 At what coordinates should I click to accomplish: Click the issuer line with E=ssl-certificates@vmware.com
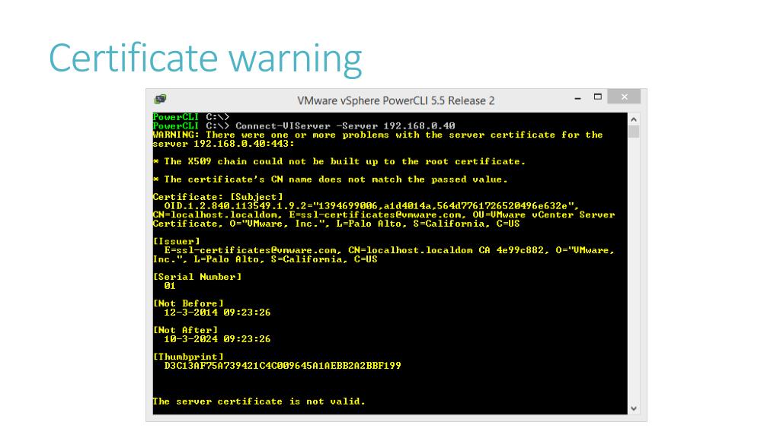point(389,250)
